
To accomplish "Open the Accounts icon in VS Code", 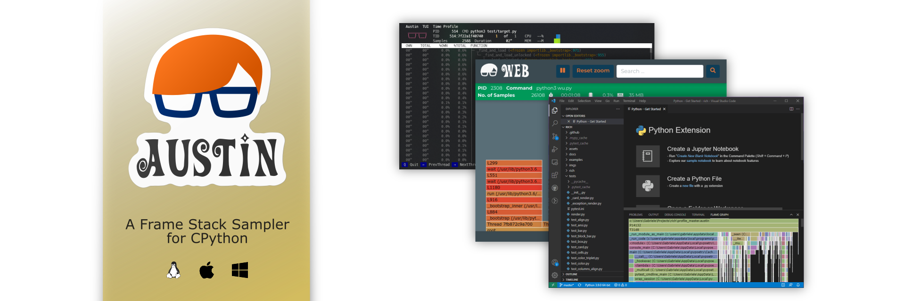I will (555, 262).
